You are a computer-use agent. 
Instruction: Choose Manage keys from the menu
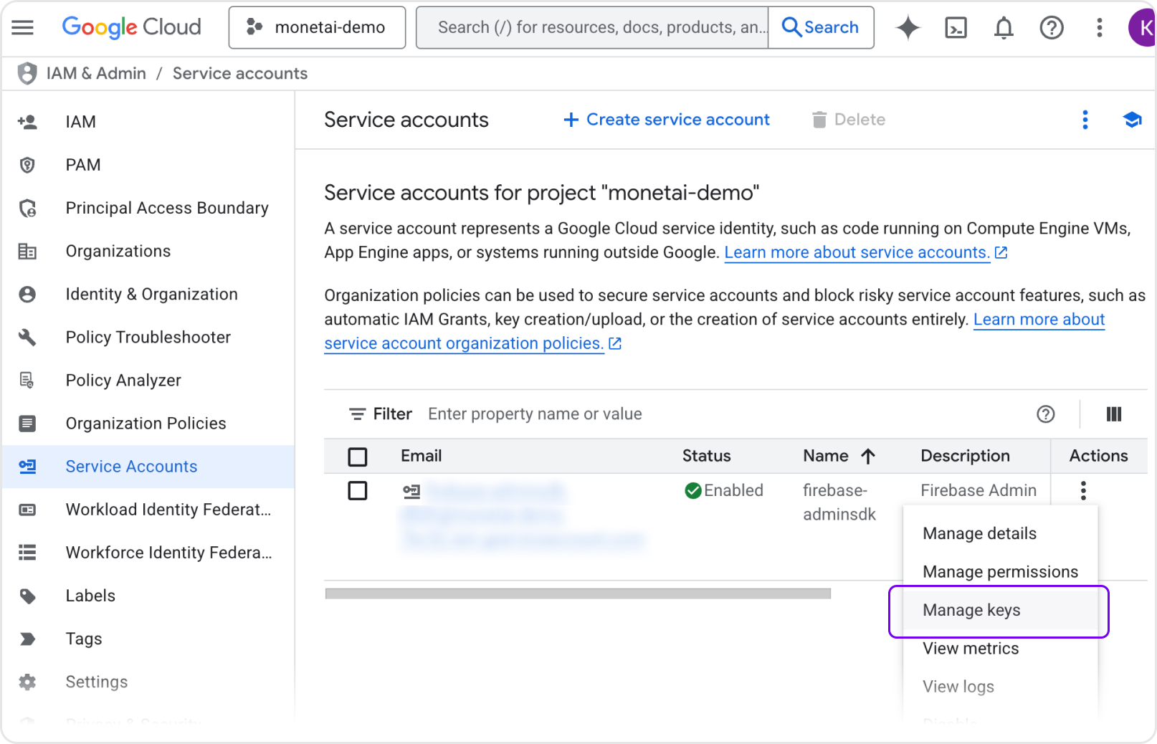pos(1000,610)
